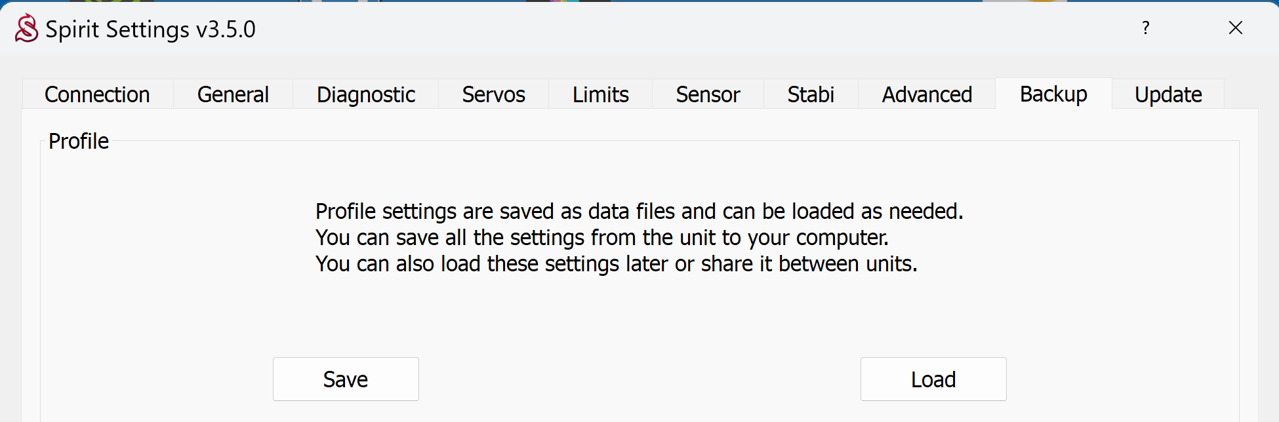Go to the Update tab

1168,94
